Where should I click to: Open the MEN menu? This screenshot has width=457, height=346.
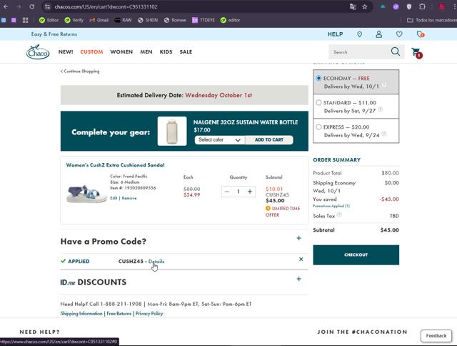point(146,52)
